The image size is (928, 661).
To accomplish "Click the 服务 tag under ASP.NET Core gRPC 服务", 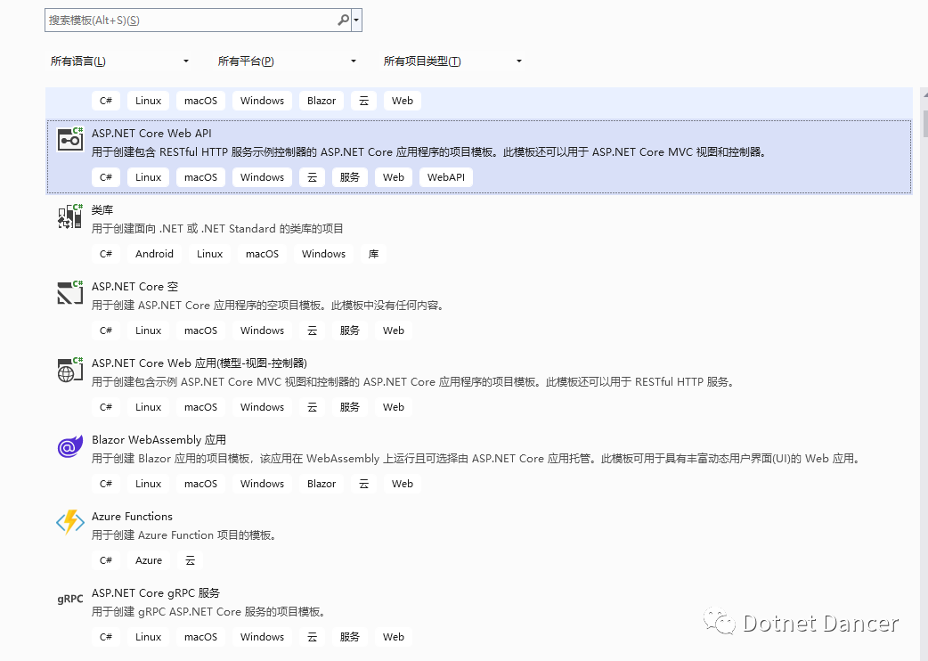I will coord(350,637).
